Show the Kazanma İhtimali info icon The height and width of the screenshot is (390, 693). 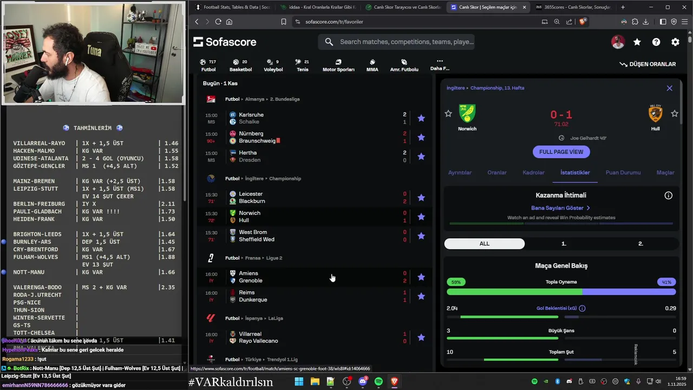coord(669,195)
